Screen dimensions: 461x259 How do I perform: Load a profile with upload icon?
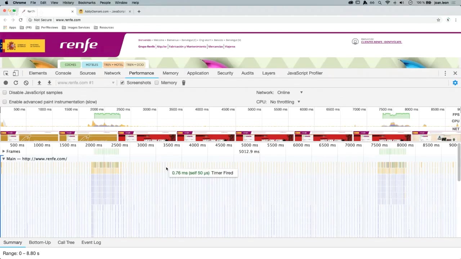click(39, 83)
